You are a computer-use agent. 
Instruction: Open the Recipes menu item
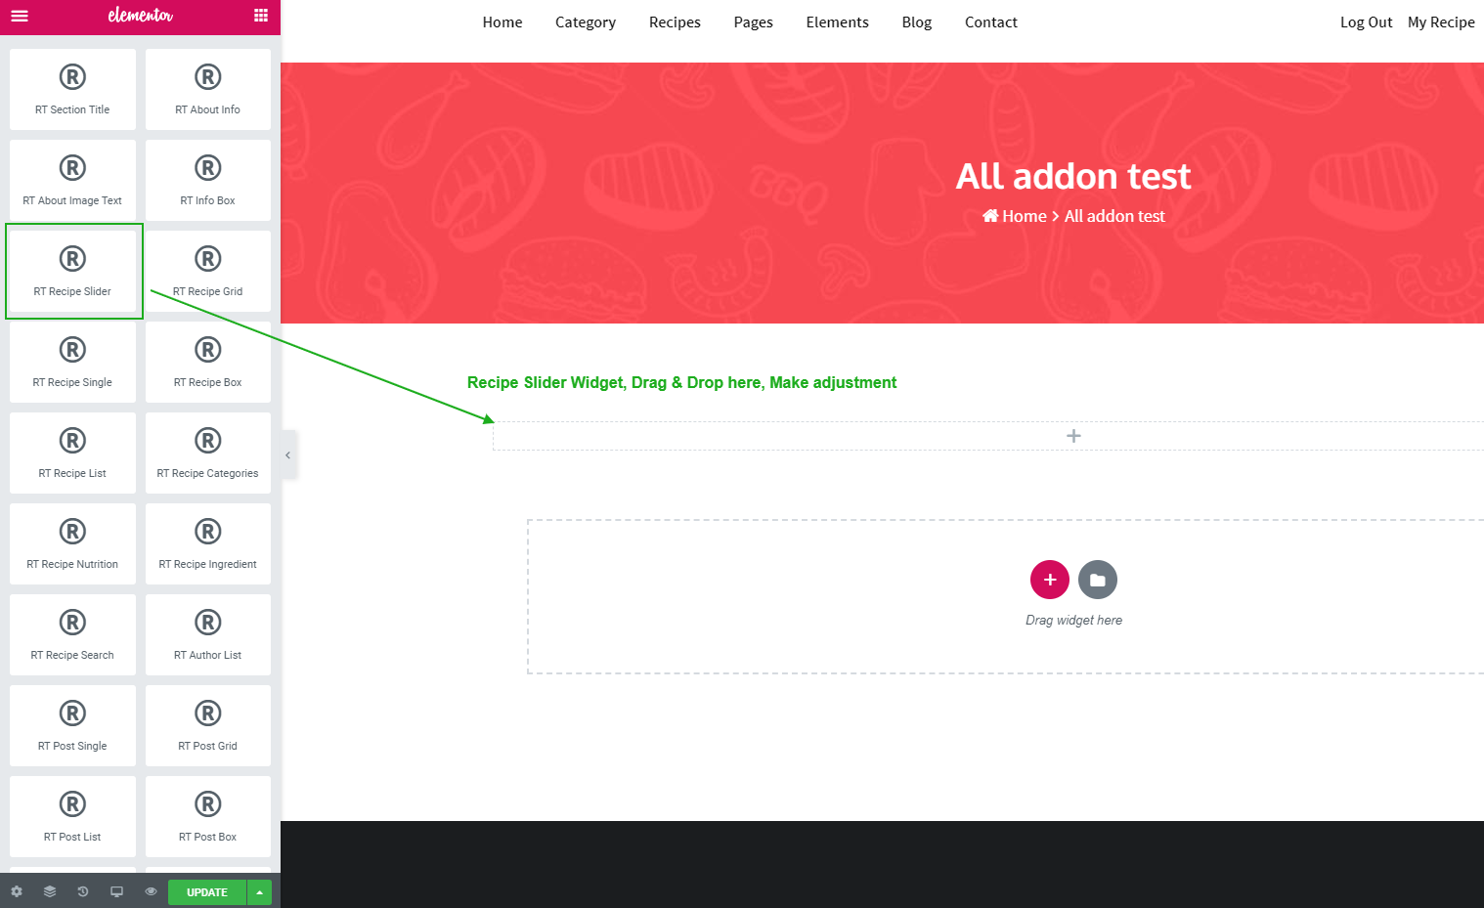click(675, 22)
